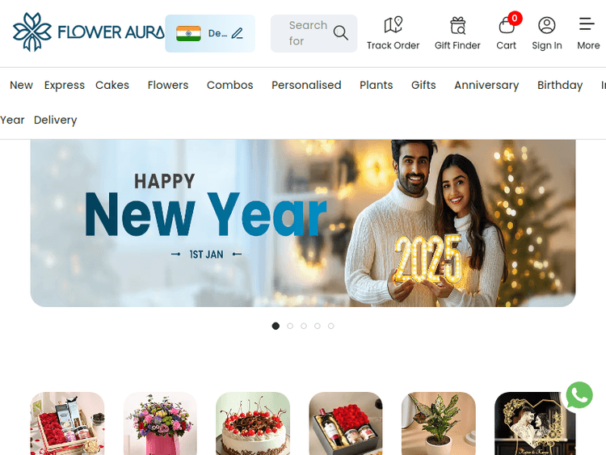The height and width of the screenshot is (455, 606).
Task: Select the third carousel dot
Action: [x=304, y=326]
